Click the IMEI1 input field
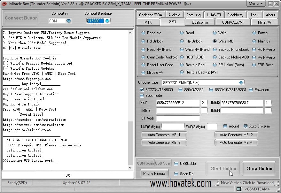This screenshot has height=193, width=281. (178, 103)
